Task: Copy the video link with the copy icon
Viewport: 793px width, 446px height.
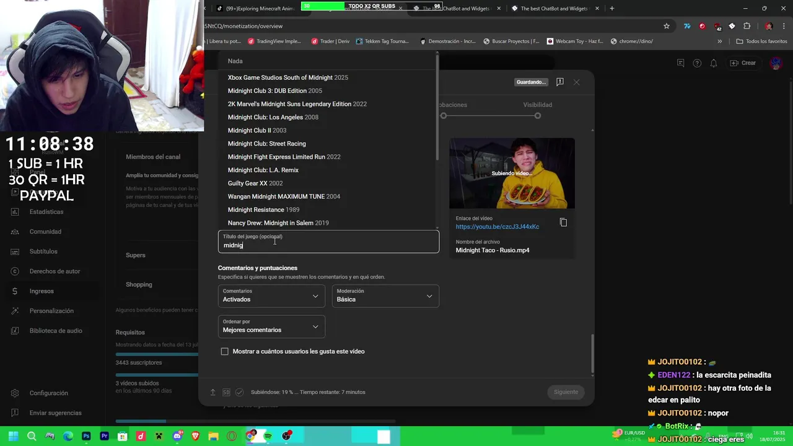Action: tap(563, 222)
